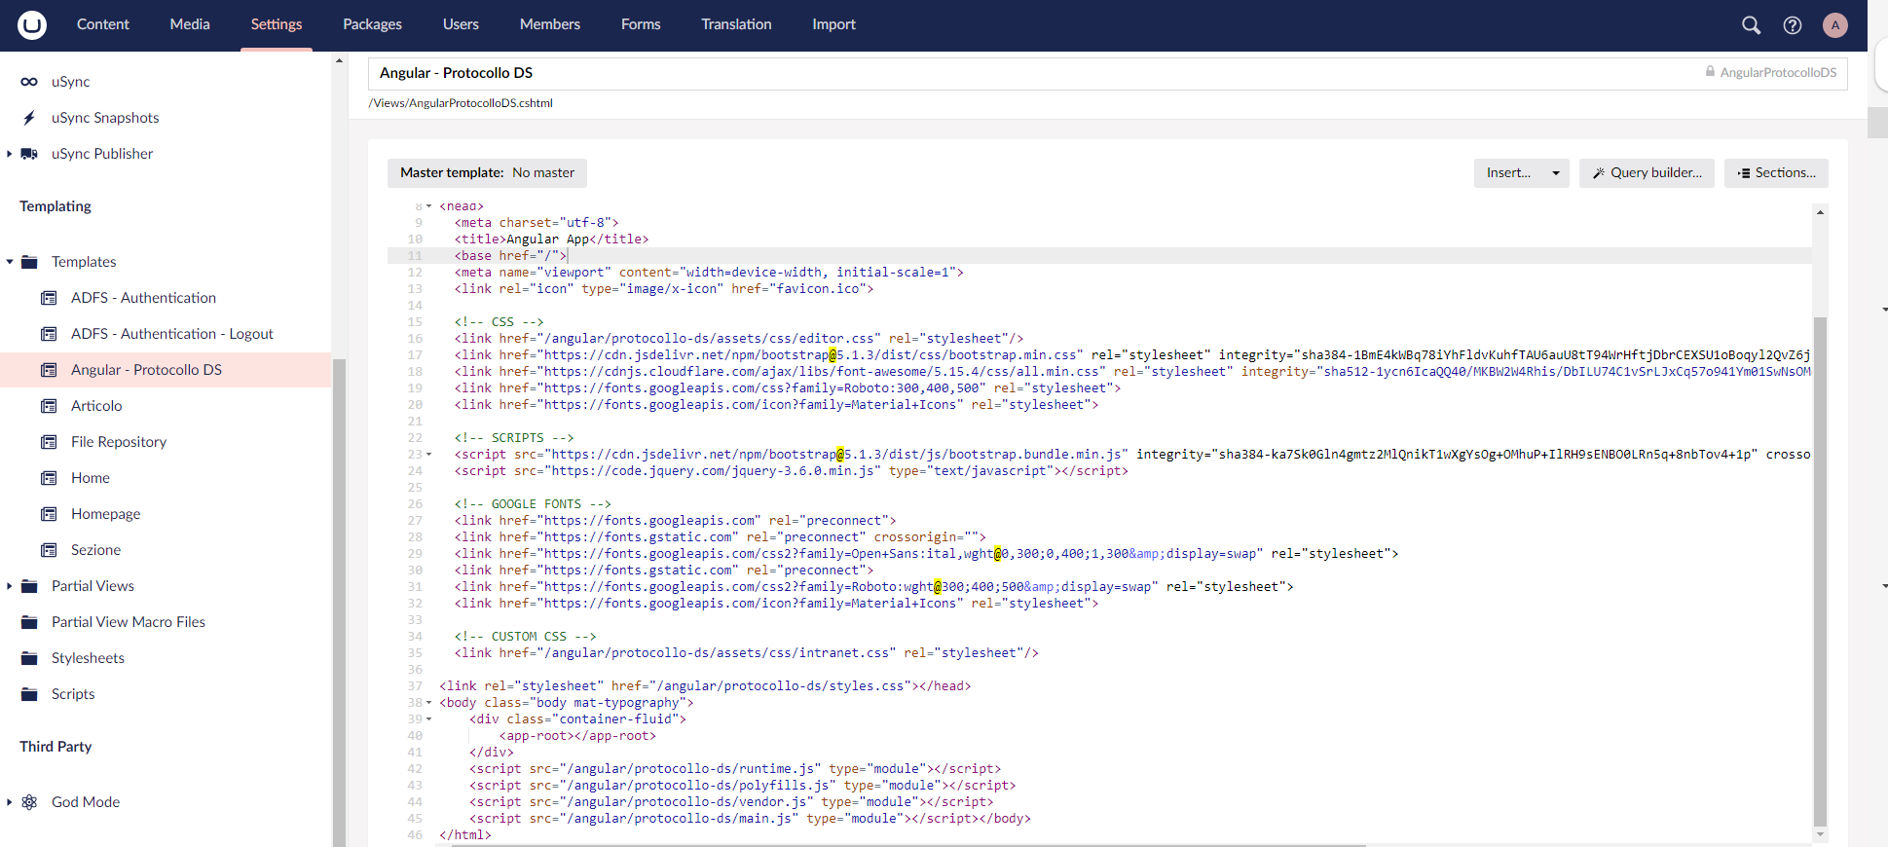Open Stylesheets folder
Screen dimensions: 1888x847
coord(88,658)
